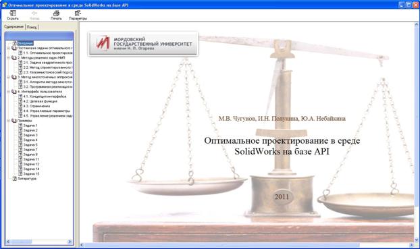This screenshot has height=249, width=420.
Task: Click the book icon of chapter 4 Интерфейс пользователя
Action: (x=14, y=92)
